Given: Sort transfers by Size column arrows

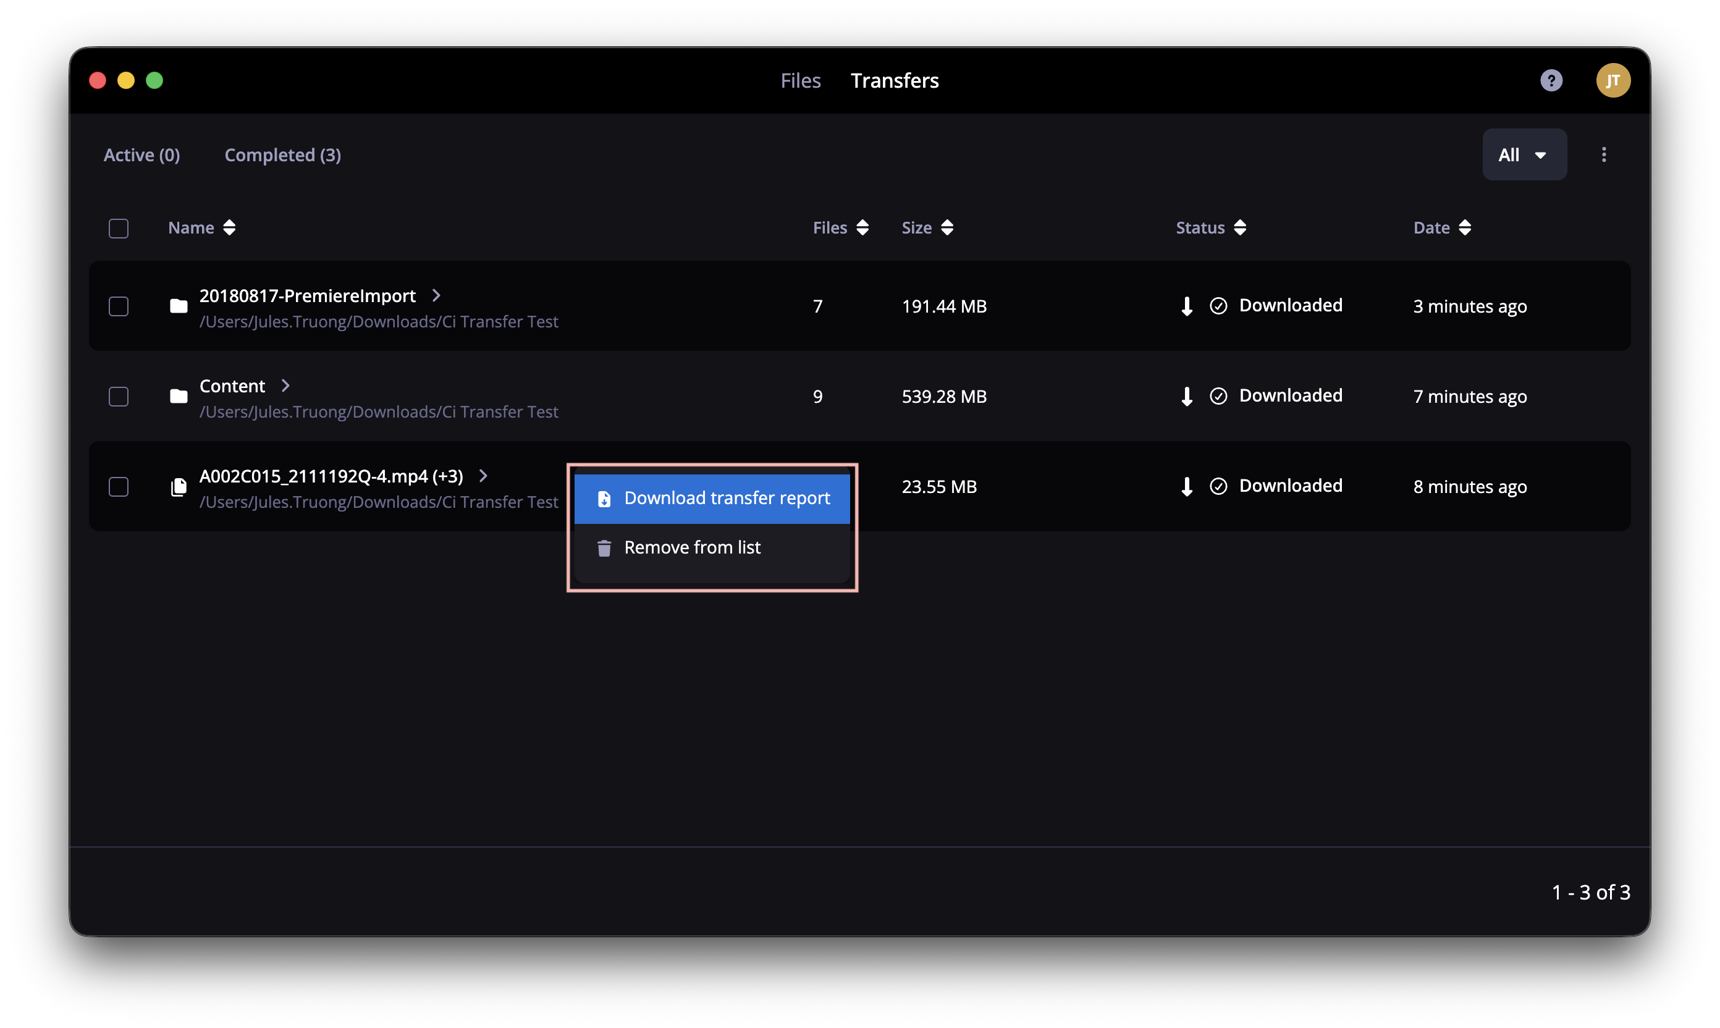Looking at the screenshot, I should pos(947,228).
